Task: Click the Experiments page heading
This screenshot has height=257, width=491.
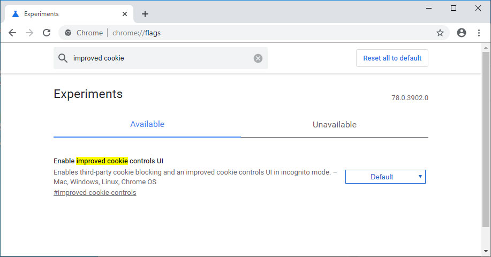Action: (88, 94)
